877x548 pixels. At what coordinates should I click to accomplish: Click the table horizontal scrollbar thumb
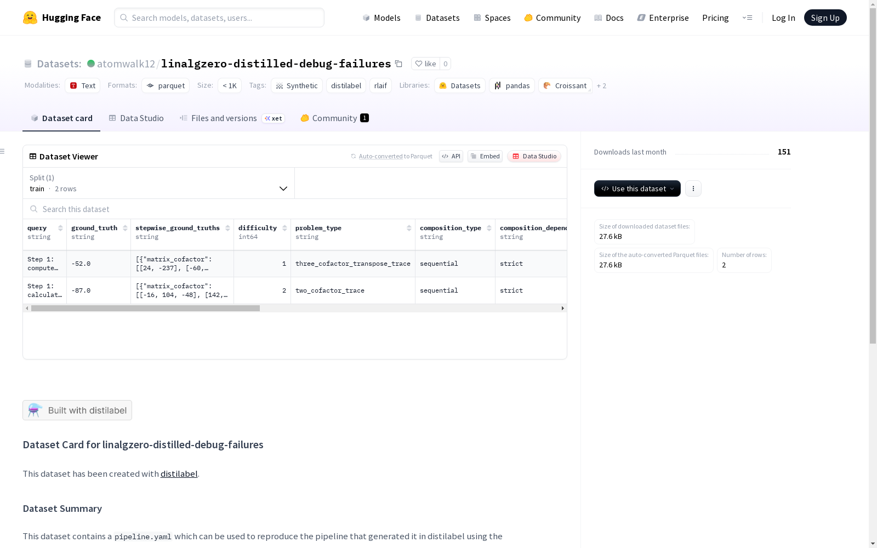[145, 308]
